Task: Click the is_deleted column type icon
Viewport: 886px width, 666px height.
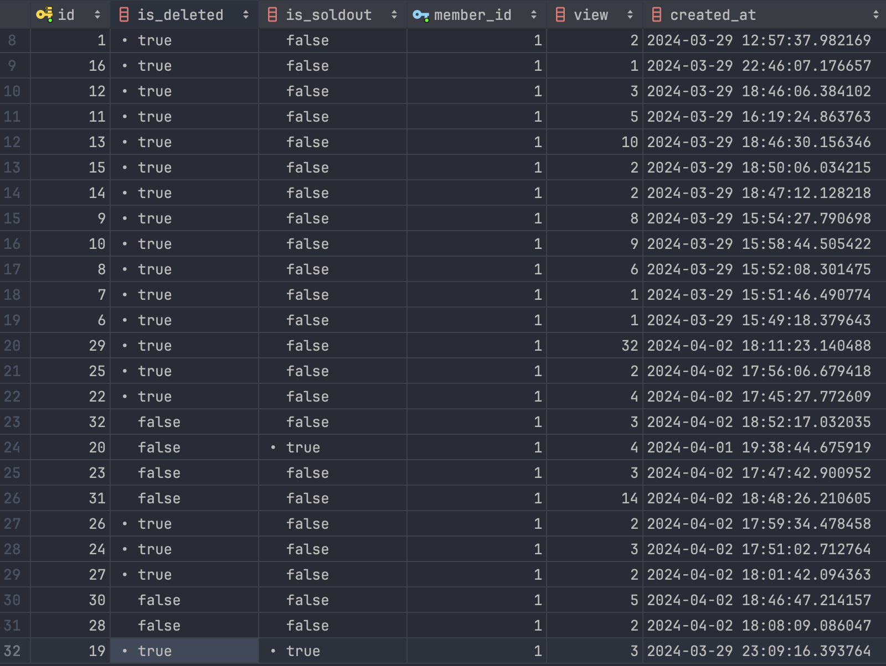Action: point(124,14)
